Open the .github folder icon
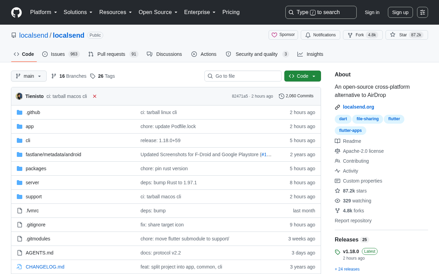Viewport: 439px width, 274px height. pyautogui.click(x=20, y=112)
